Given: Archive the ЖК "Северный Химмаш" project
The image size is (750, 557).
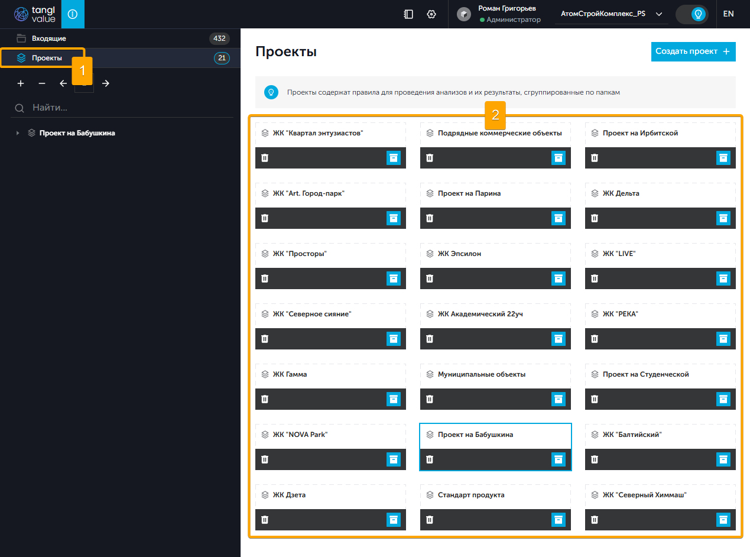Looking at the screenshot, I should tap(723, 520).
